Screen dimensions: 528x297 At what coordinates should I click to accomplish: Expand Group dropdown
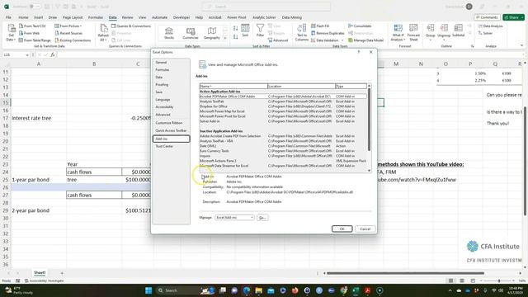431,40
